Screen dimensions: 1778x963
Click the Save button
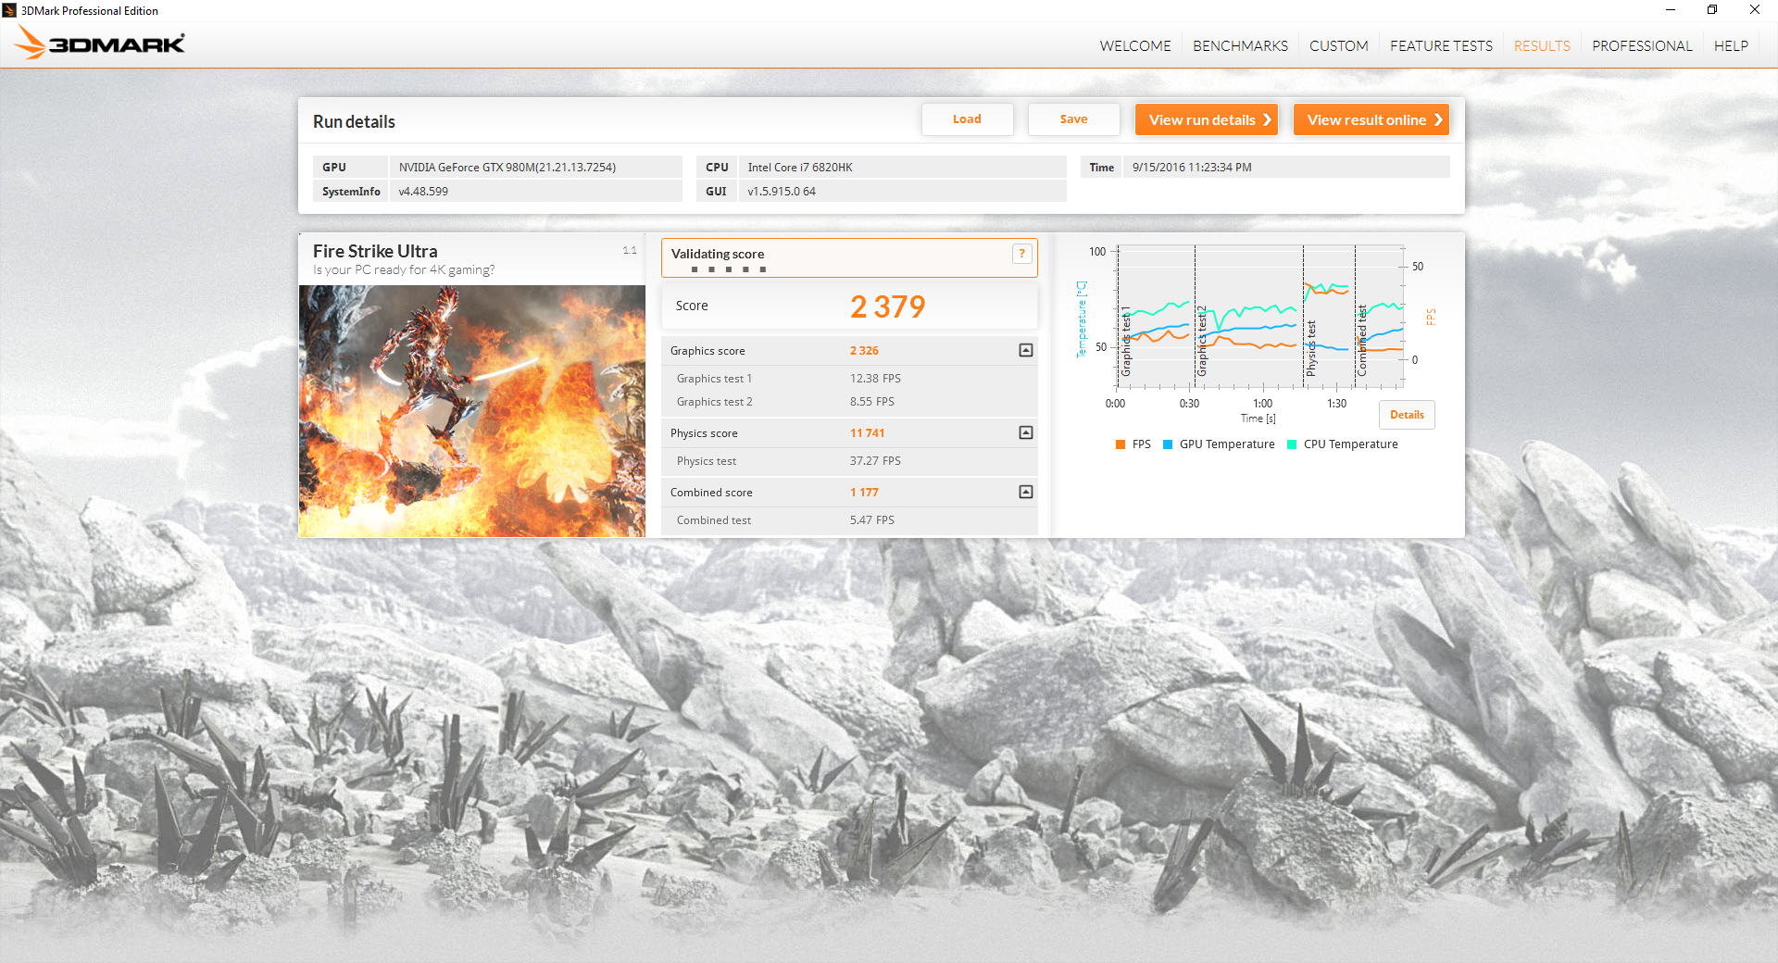pos(1073,119)
